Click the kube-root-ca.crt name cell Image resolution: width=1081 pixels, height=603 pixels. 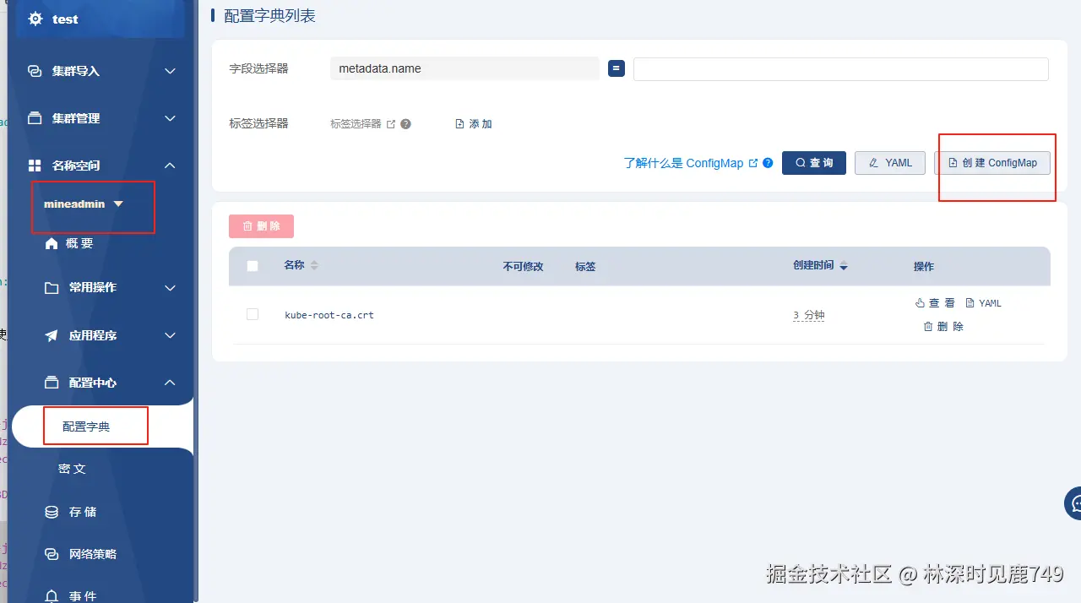pos(329,315)
